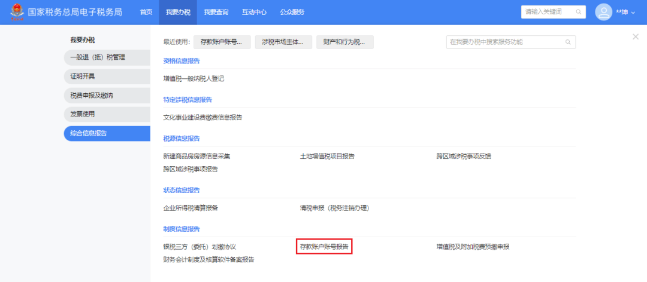Open 清税申报（税务注销办理）
The height and width of the screenshot is (282, 647).
pyautogui.click(x=335, y=208)
